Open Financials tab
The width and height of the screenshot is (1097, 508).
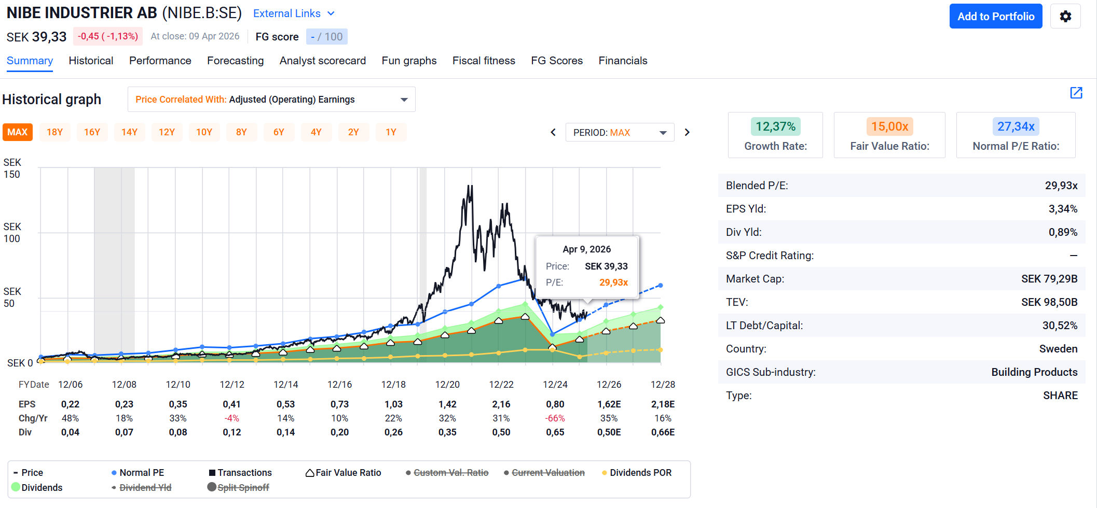click(x=623, y=61)
